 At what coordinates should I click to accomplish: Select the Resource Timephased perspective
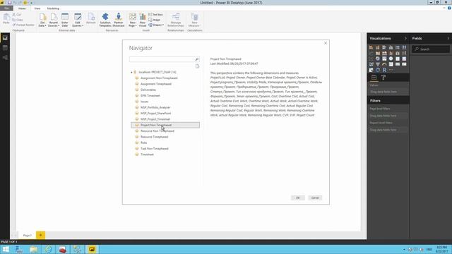click(154, 137)
